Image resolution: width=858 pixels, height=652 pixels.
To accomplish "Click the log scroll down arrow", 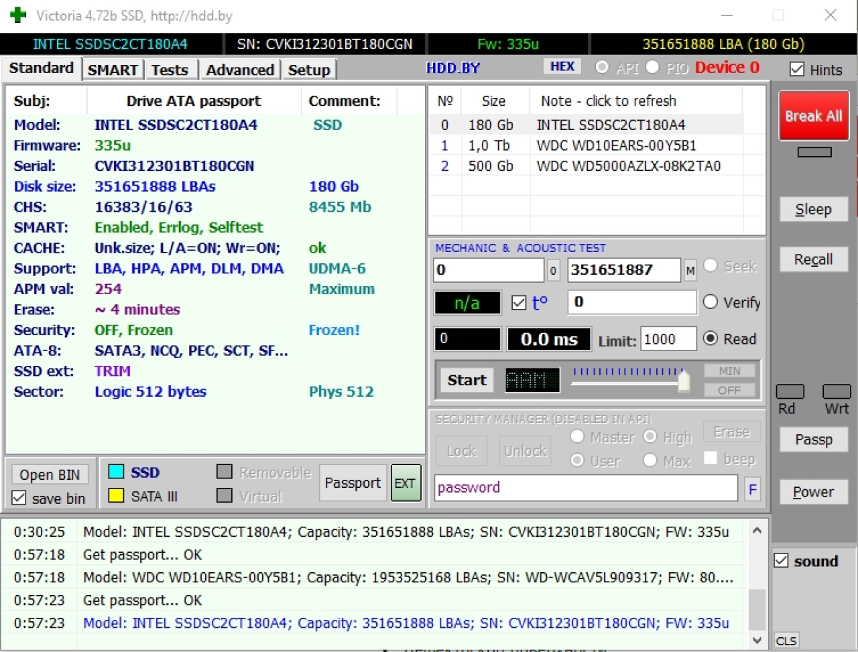I will 757,640.
